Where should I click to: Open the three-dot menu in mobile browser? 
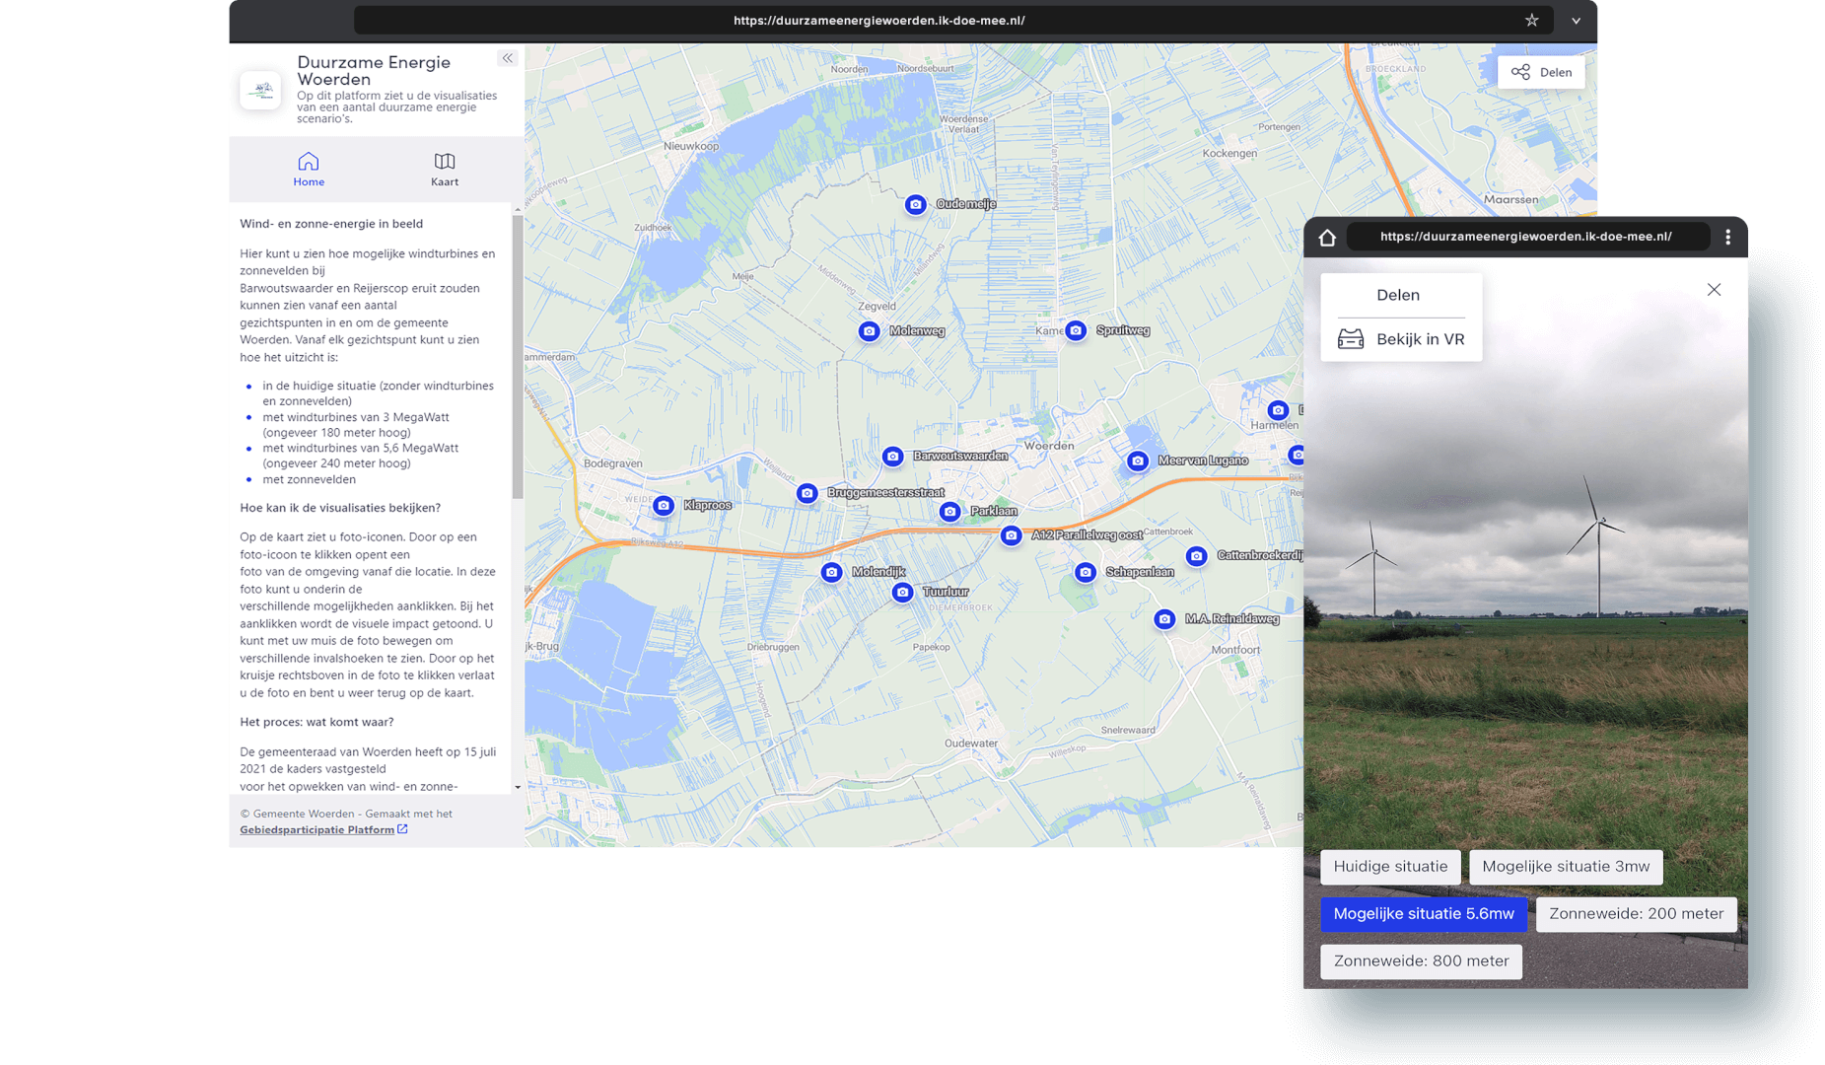(1727, 238)
